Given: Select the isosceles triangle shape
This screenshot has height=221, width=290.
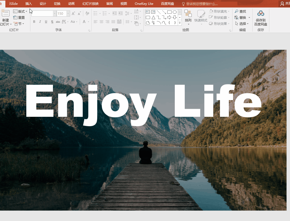Looking at the screenshot, I should 153,17.
